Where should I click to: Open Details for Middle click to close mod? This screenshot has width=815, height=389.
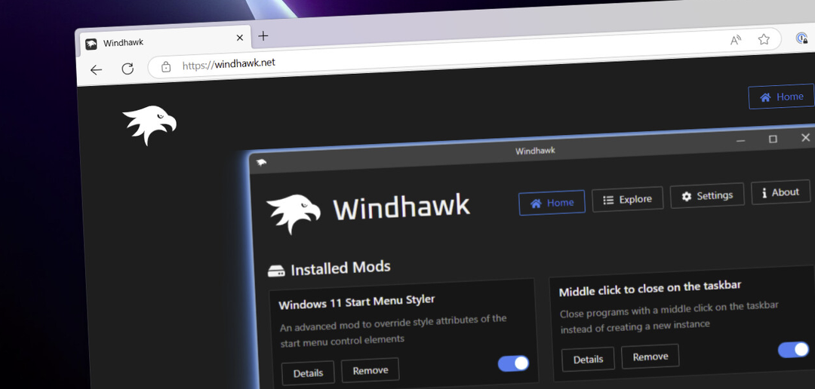589,359
